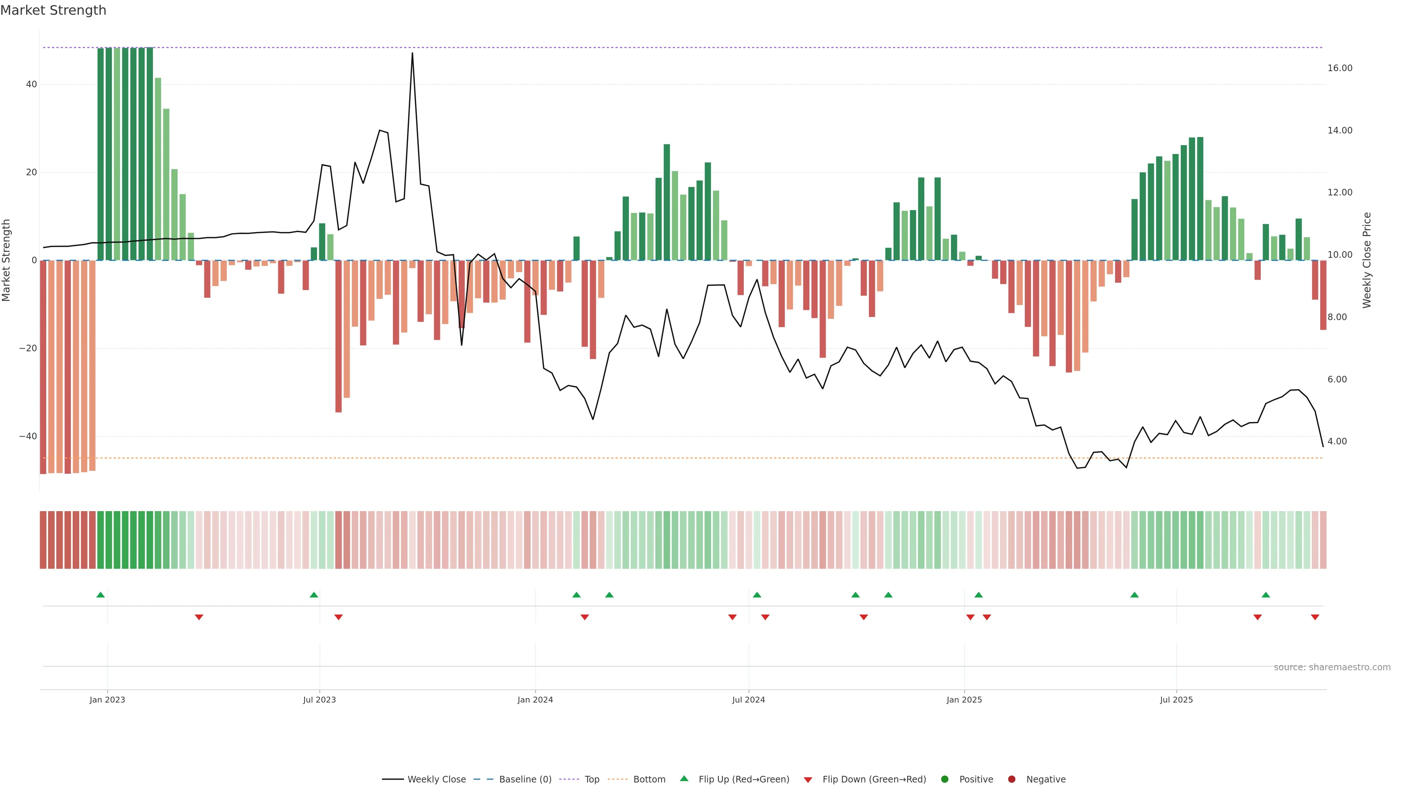Click the green flip-up triangle just before Jul 2023
The height and width of the screenshot is (792, 1409).
click(x=313, y=595)
